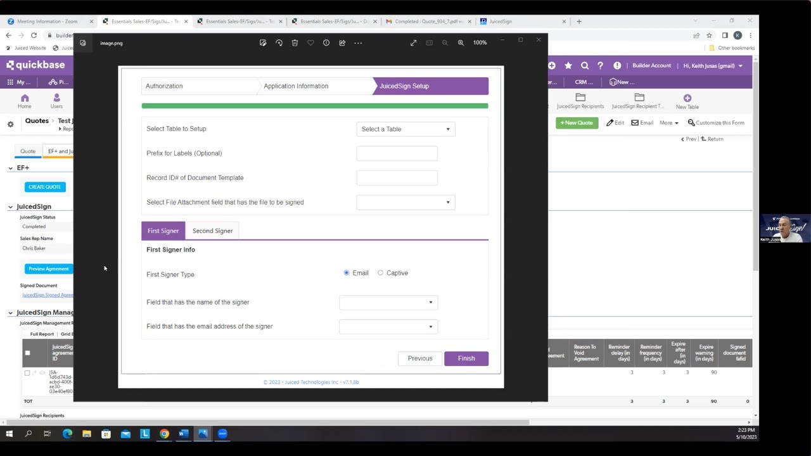The image size is (811, 456).
Task: Tick the JSA agreement row checkbox
Action: pos(27,373)
